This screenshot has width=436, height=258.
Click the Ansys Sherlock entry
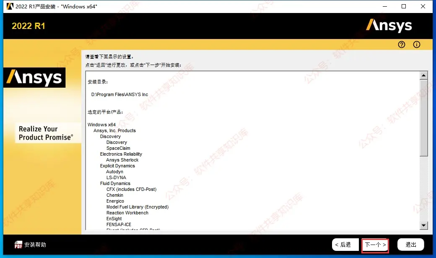pos(122,160)
